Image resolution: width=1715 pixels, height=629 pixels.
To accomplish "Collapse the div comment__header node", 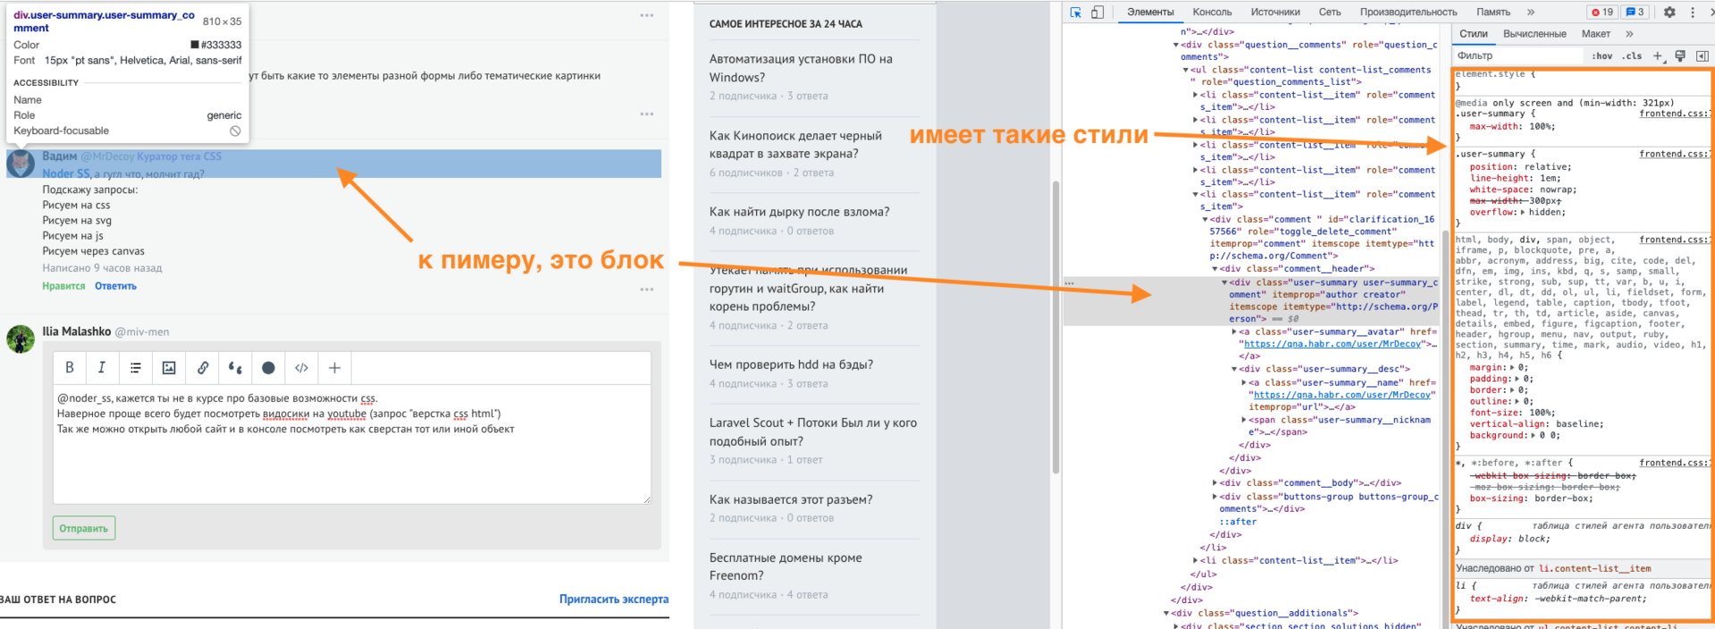I will click(x=1215, y=269).
